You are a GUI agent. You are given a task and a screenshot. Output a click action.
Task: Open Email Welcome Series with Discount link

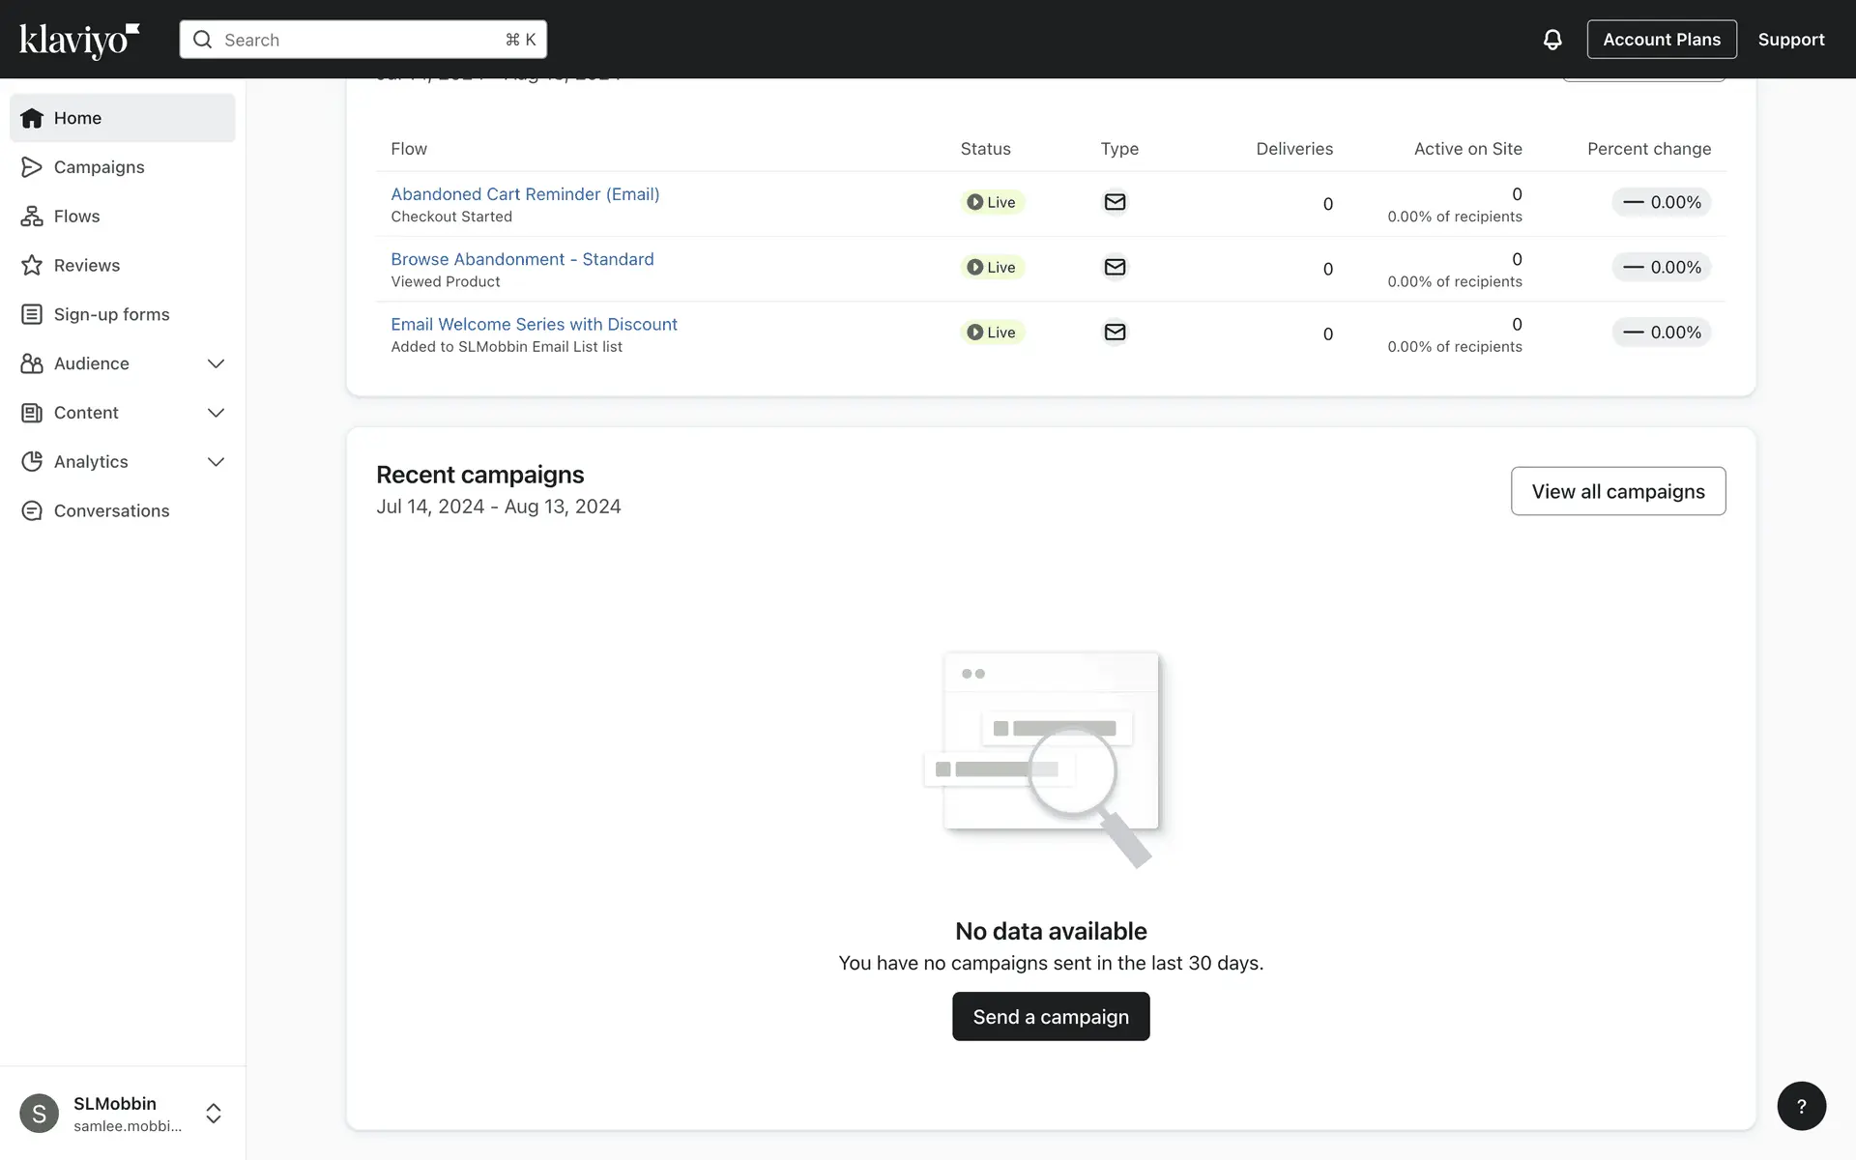click(x=534, y=324)
